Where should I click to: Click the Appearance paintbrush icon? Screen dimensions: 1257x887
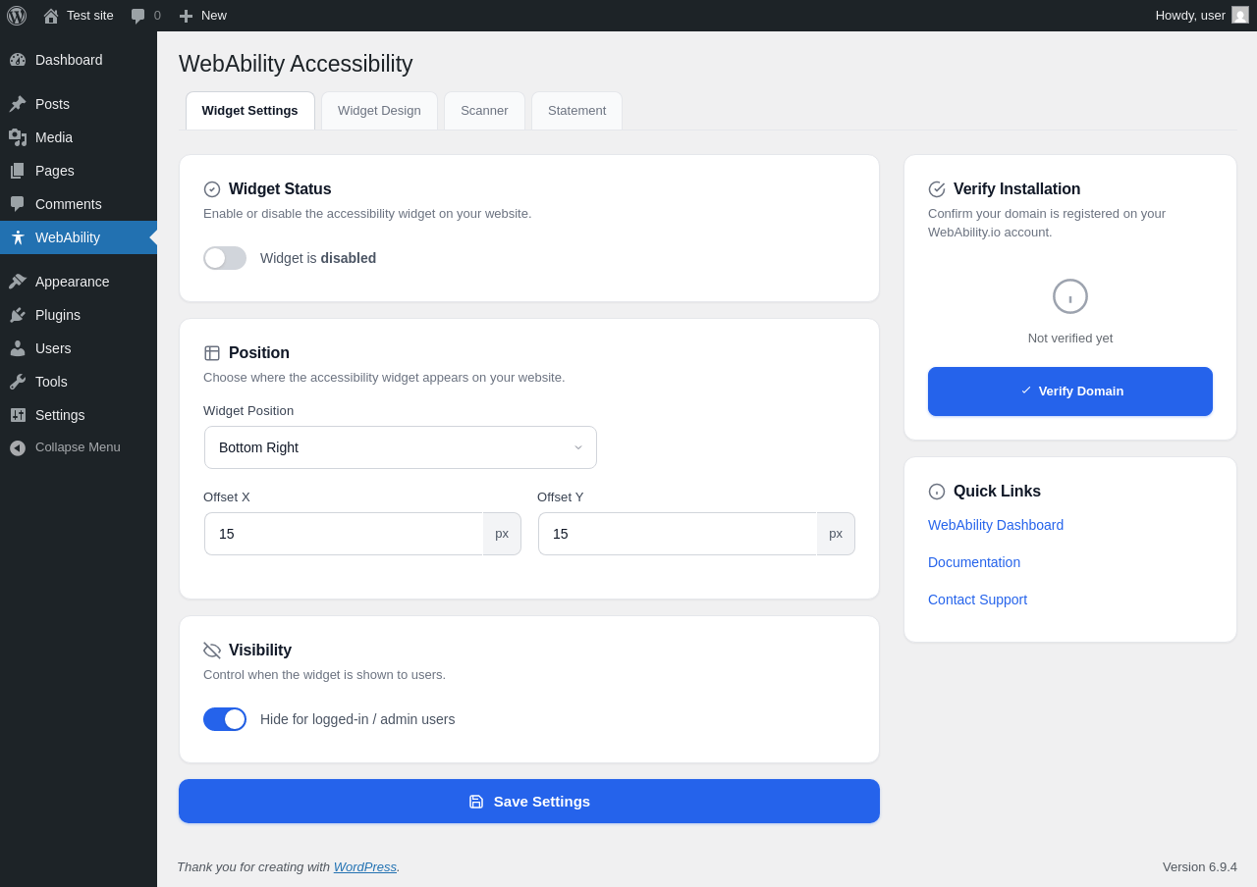18,282
